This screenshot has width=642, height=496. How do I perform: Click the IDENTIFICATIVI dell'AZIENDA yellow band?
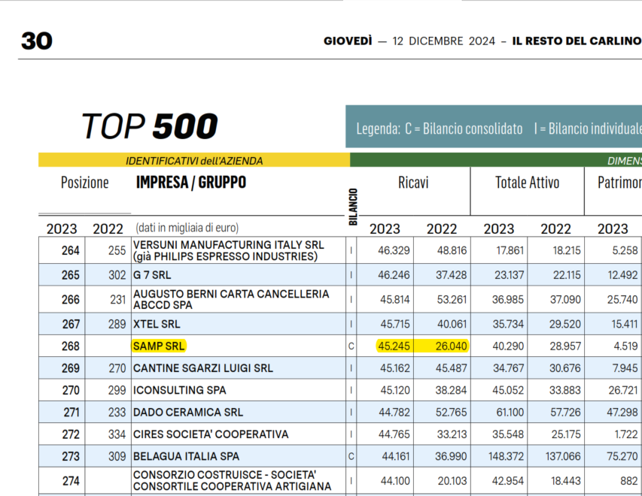[194, 161]
